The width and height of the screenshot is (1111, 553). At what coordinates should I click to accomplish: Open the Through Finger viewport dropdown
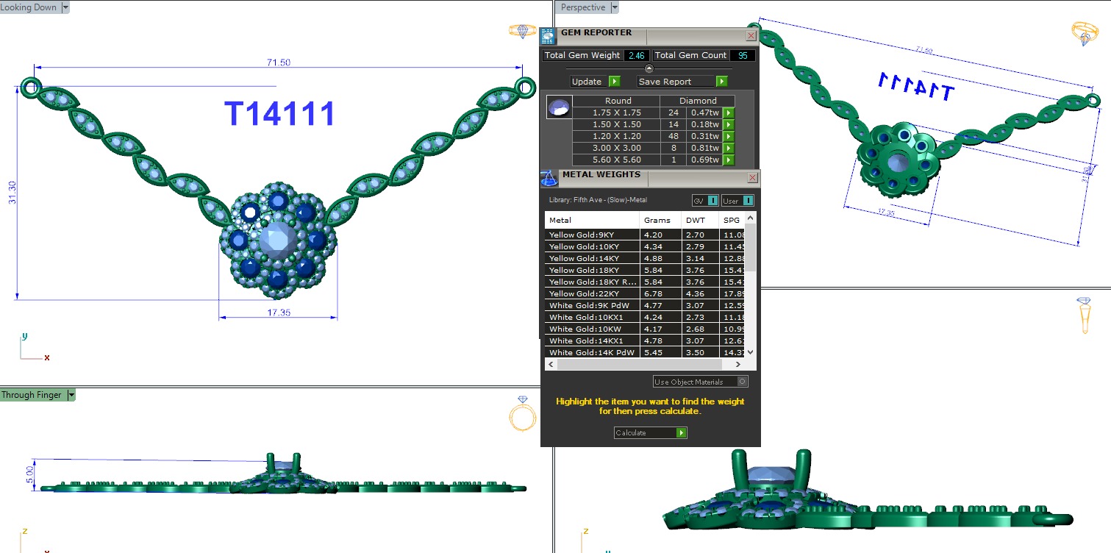71,395
